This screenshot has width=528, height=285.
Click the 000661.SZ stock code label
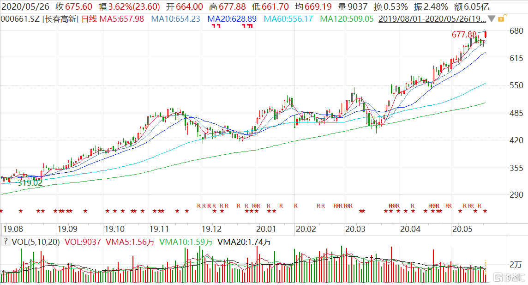[x=20, y=19]
